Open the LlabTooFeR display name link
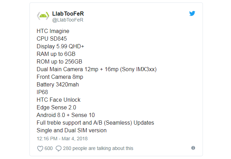Image resolution: width=231 pixels, height=159 pixels. [68, 14]
